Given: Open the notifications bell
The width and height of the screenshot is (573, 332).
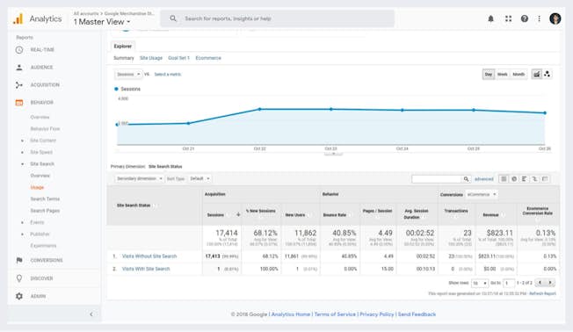Looking at the screenshot, I should click(490, 18).
